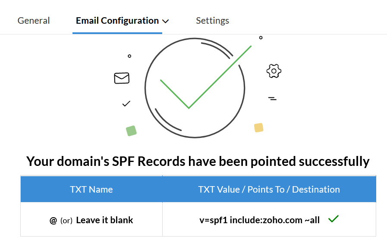This screenshot has height=240, width=387.
Task: Click the @ symbol in TXT Name cell
Action: (53, 221)
